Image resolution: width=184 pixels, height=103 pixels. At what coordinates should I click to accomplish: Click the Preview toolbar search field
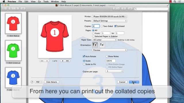tap(151, 9)
